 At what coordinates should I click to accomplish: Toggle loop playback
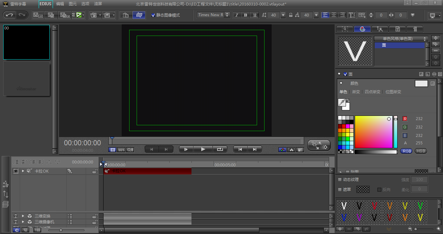(220, 149)
